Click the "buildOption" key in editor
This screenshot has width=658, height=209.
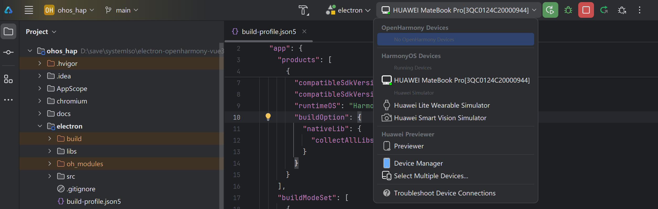[x=322, y=117]
